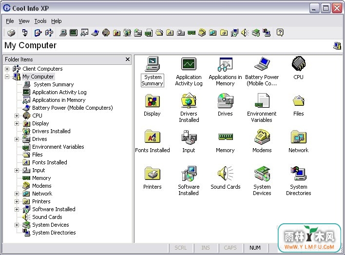Screen dimensions: 345x255
Task: Click the Environment Variables toolbar icon
Action: tap(149, 33)
